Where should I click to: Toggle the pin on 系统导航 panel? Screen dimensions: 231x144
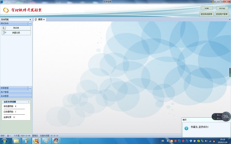[x=30, y=20]
